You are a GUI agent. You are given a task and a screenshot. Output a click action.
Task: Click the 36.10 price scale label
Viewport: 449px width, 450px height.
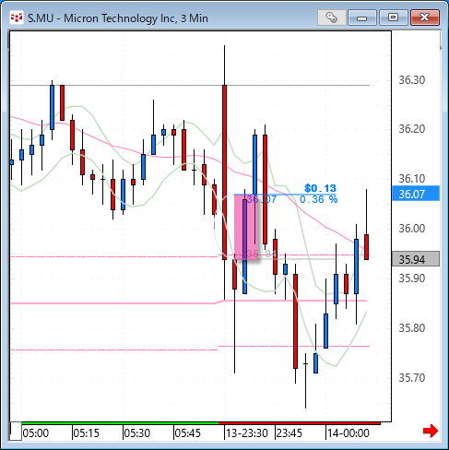(x=412, y=179)
